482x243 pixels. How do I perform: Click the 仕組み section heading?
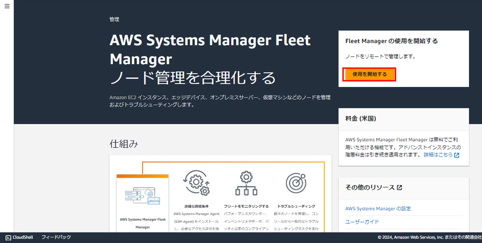124,144
